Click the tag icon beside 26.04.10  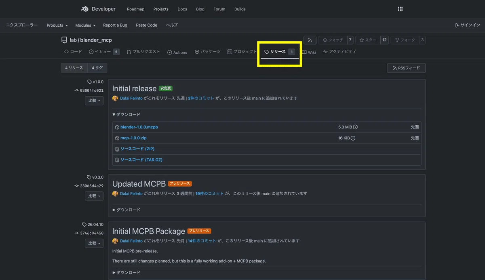click(84, 224)
